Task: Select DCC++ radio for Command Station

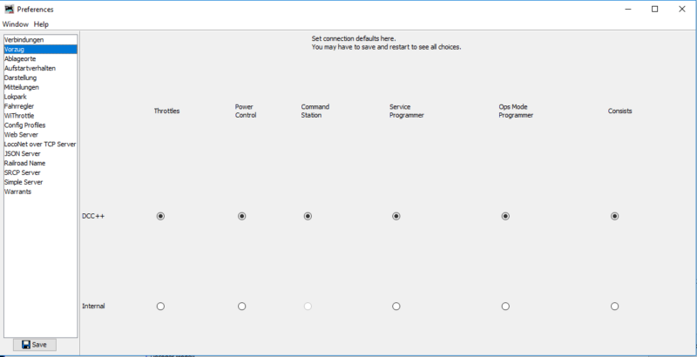Action: click(308, 216)
